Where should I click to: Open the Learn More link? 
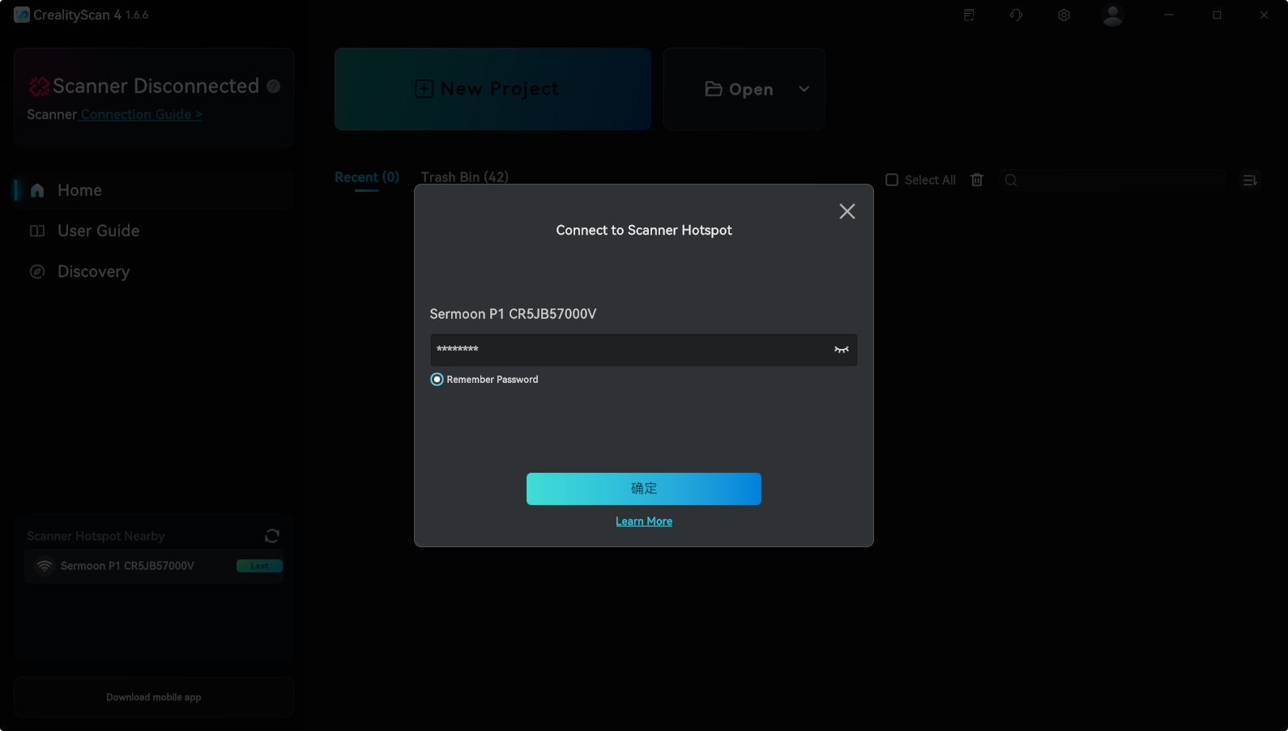click(643, 521)
